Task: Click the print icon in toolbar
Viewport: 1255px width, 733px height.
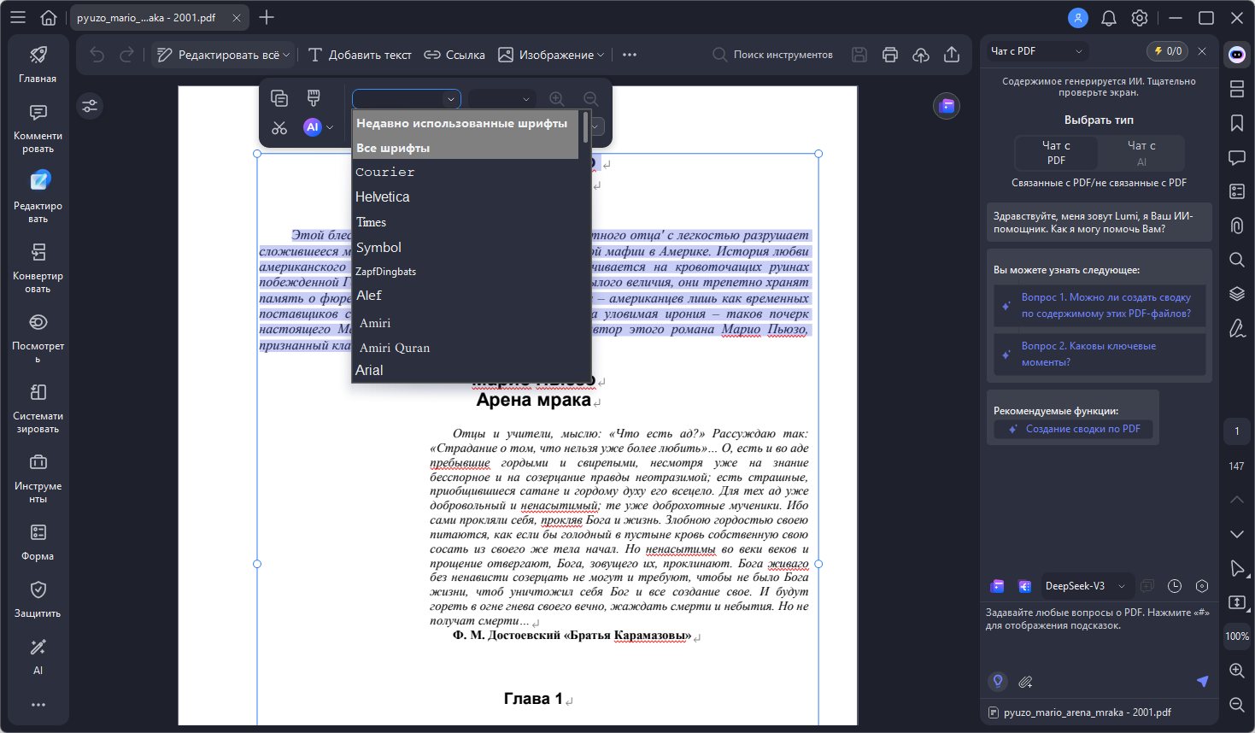Action: 890,55
